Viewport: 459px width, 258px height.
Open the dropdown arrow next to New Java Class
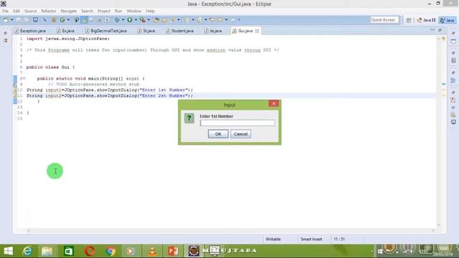(x=68, y=20)
